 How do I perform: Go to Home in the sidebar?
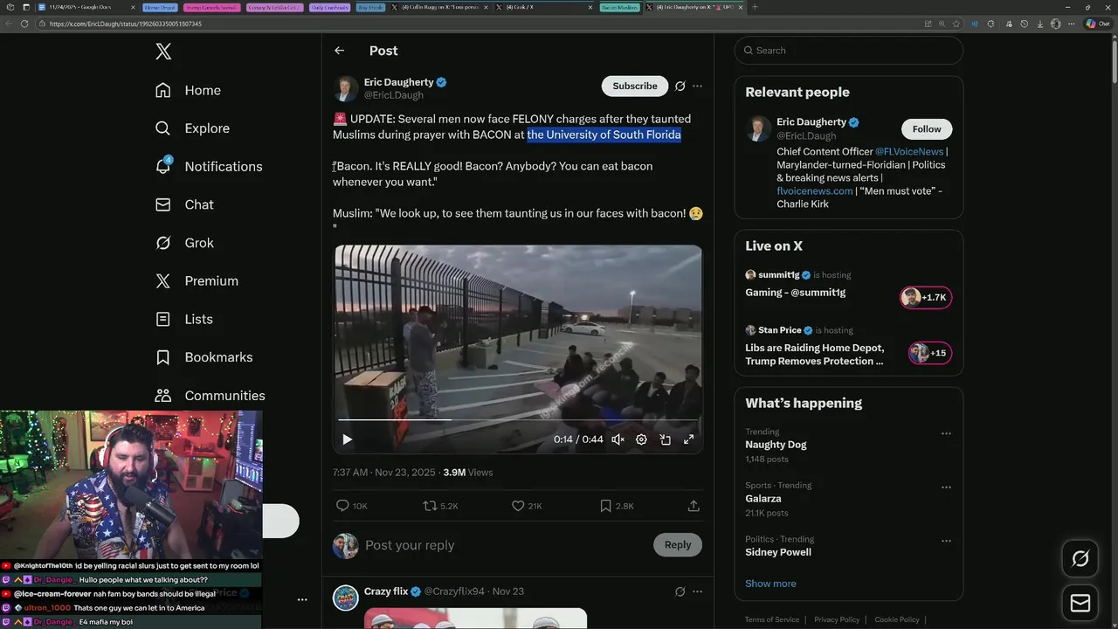[188, 90]
